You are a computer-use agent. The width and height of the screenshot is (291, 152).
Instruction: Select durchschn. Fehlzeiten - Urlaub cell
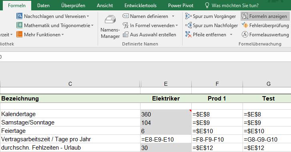70,148
